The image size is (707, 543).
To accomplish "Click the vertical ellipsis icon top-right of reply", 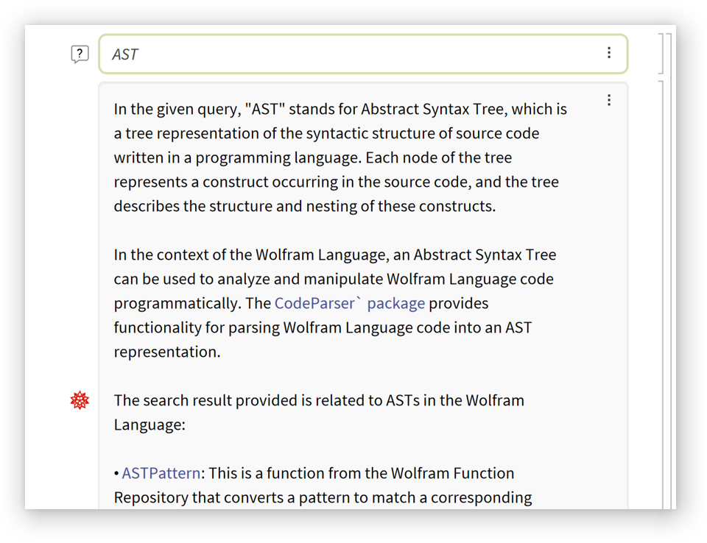I will (x=609, y=99).
